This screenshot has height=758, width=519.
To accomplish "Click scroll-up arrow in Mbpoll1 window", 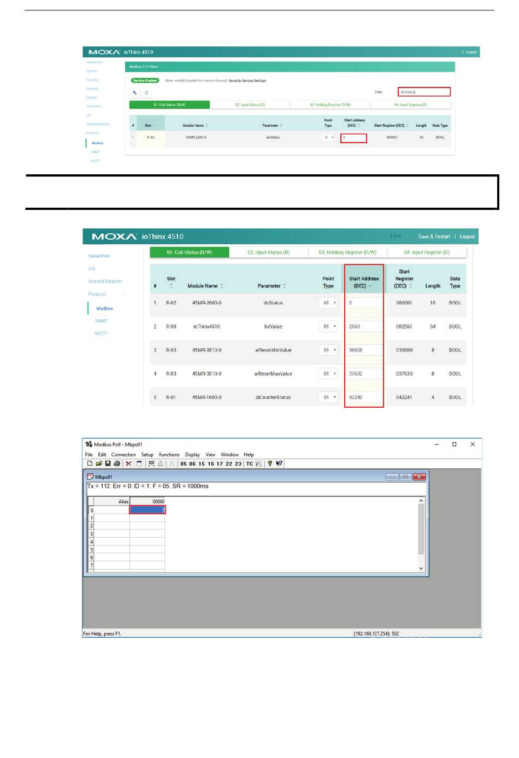I will coord(421,501).
